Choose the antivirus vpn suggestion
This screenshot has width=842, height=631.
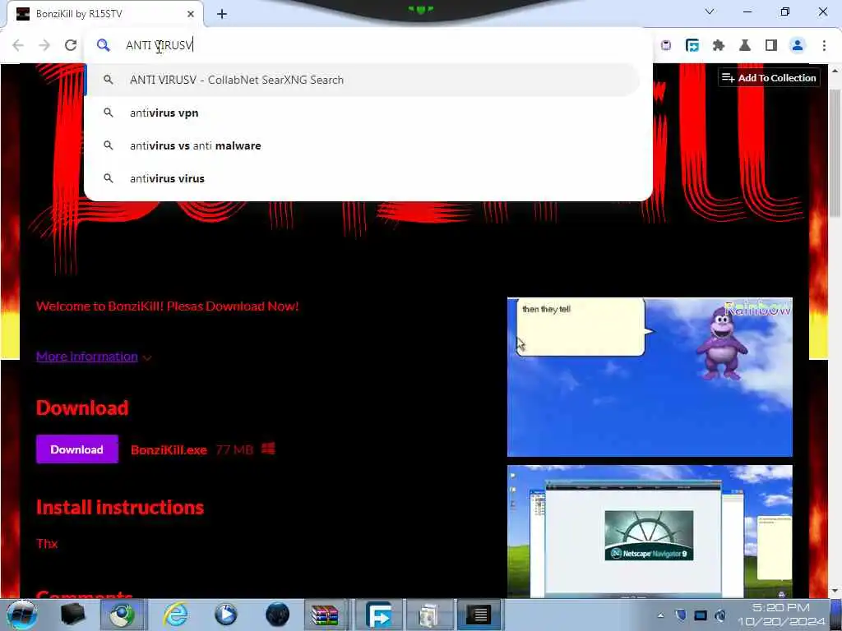363,113
